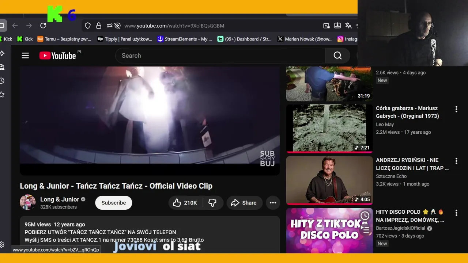The height and width of the screenshot is (263, 468).
Task: Open Long & Junior channel avatar
Action: click(x=28, y=203)
